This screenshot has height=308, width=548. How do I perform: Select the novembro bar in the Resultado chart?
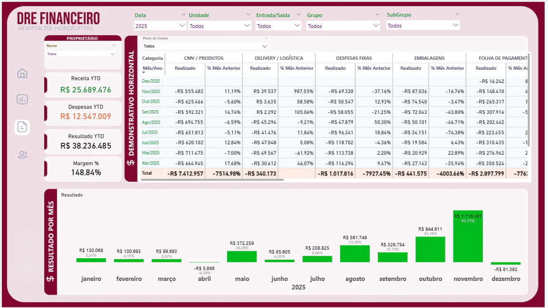(468, 236)
